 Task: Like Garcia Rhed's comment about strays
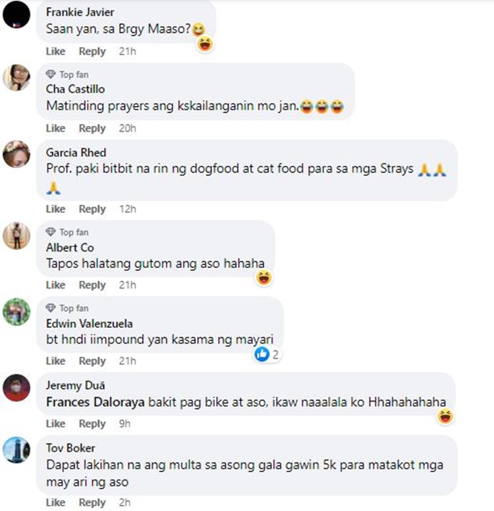point(55,209)
